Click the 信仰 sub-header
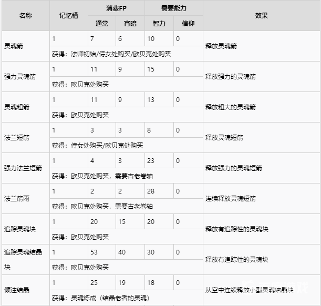The height and width of the screenshot is (306, 321). click(188, 23)
